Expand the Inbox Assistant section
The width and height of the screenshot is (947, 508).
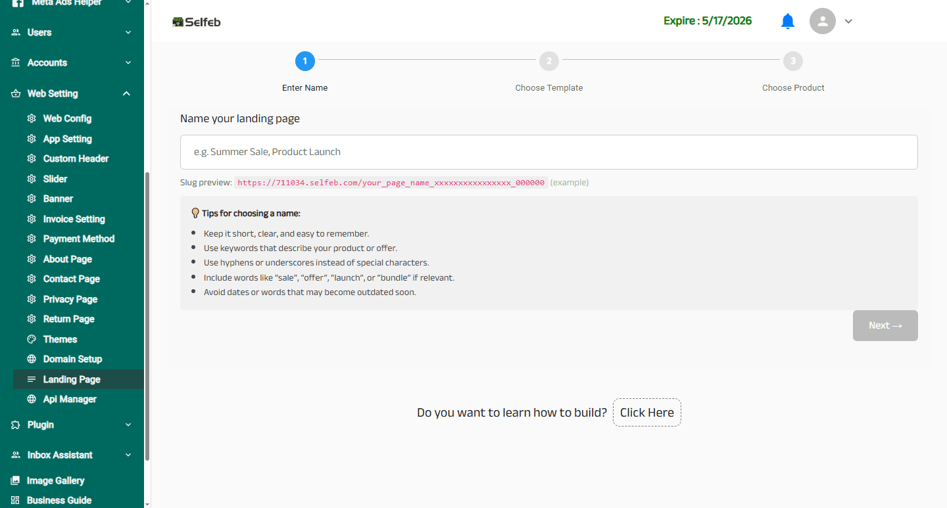[x=128, y=455]
